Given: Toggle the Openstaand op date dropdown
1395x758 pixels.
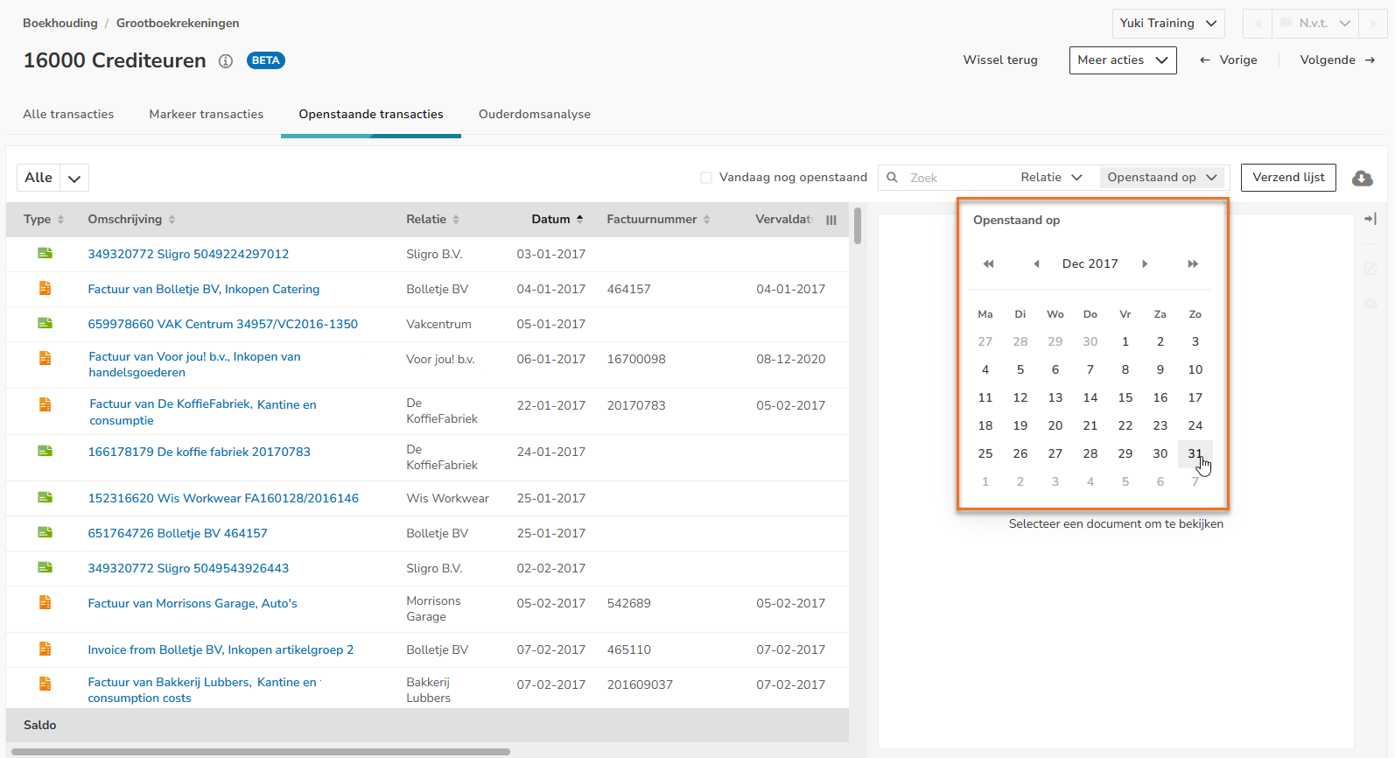Looking at the screenshot, I should pos(1162,178).
